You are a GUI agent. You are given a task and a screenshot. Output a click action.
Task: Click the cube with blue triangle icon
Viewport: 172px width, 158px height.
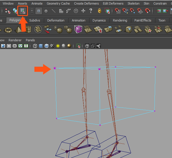tap(128, 29)
